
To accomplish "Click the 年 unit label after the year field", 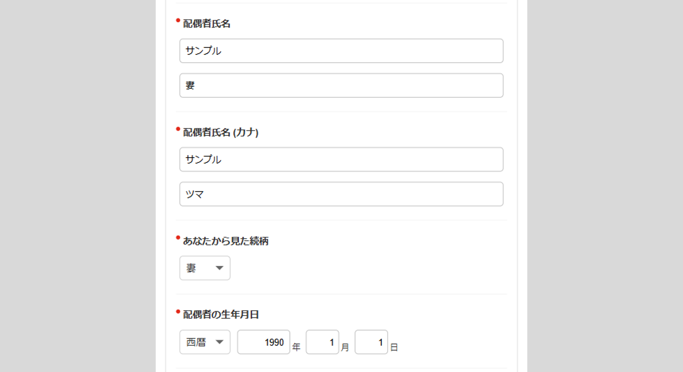I will tap(296, 347).
